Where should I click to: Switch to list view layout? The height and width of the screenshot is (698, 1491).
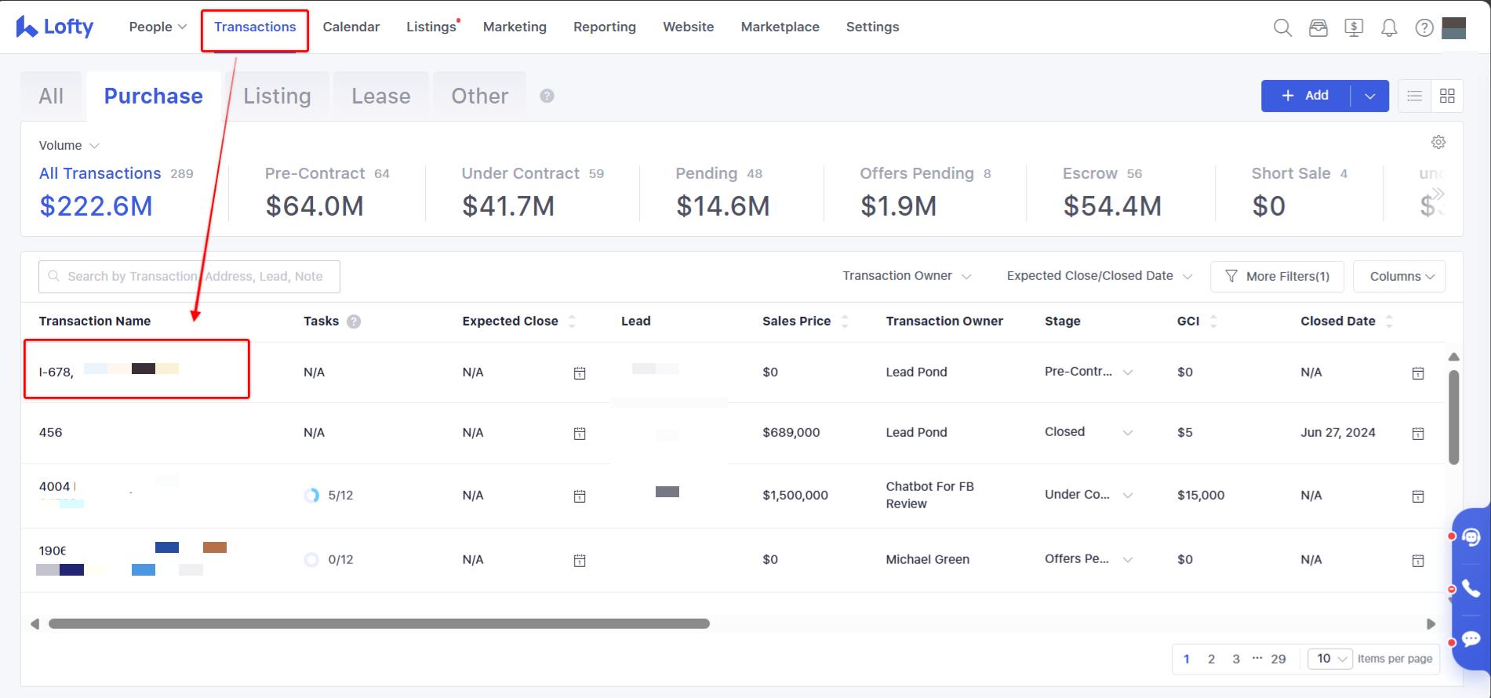(x=1414, y=96)
